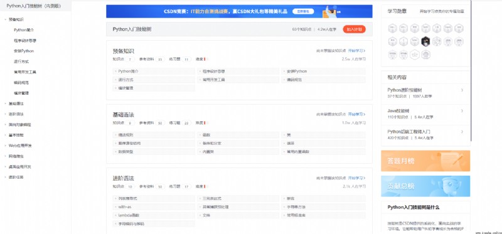Click the dark highlighted medal badge
The width and height of the screenshot is (502, 234).
coord(425,41)
